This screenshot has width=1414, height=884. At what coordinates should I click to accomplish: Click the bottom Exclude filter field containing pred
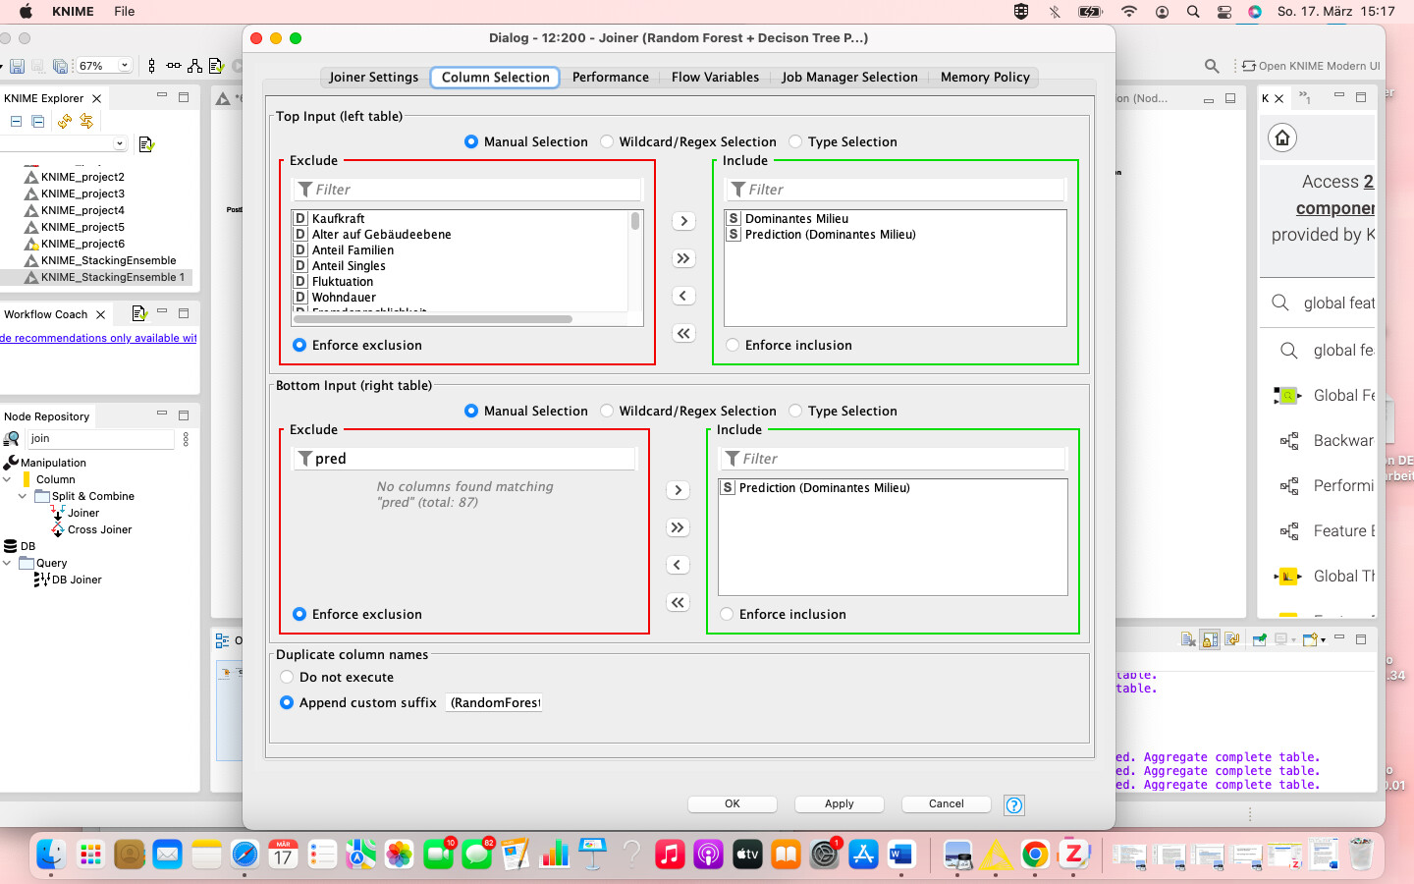[x=464, y=459]
